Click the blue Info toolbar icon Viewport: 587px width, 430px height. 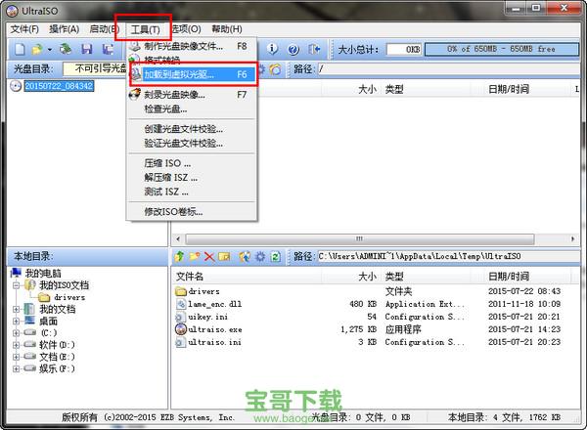tap(272, 49)
